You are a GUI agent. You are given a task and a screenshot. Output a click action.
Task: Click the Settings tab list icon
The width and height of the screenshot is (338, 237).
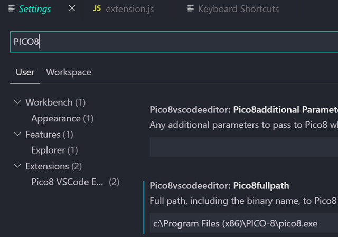[x=12, y=8]
